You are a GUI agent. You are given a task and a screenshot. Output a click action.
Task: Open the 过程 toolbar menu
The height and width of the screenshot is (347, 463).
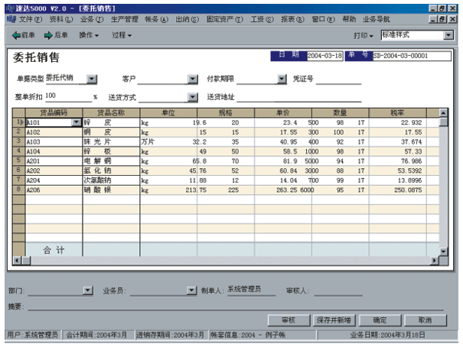pyautogui.click(x=121, y=35)
